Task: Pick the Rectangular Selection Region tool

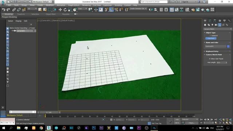Action: coord(50,10)
